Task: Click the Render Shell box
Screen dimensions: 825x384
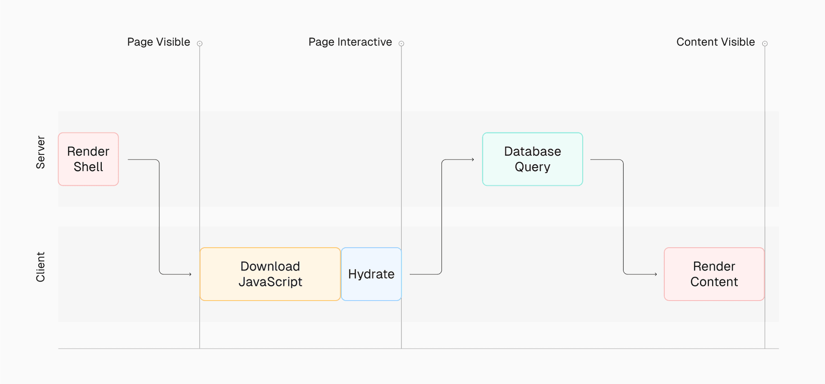Action: [x=88, y=159]
